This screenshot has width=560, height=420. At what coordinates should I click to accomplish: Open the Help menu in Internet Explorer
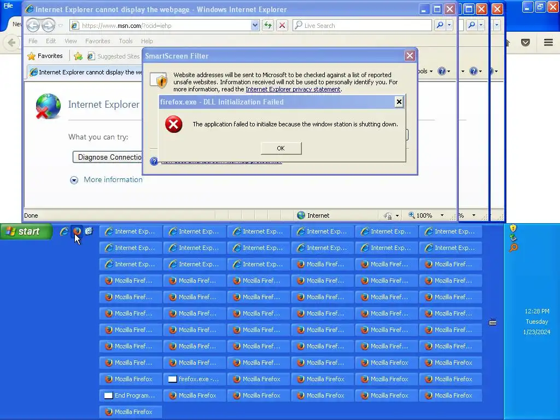(147, 41)
